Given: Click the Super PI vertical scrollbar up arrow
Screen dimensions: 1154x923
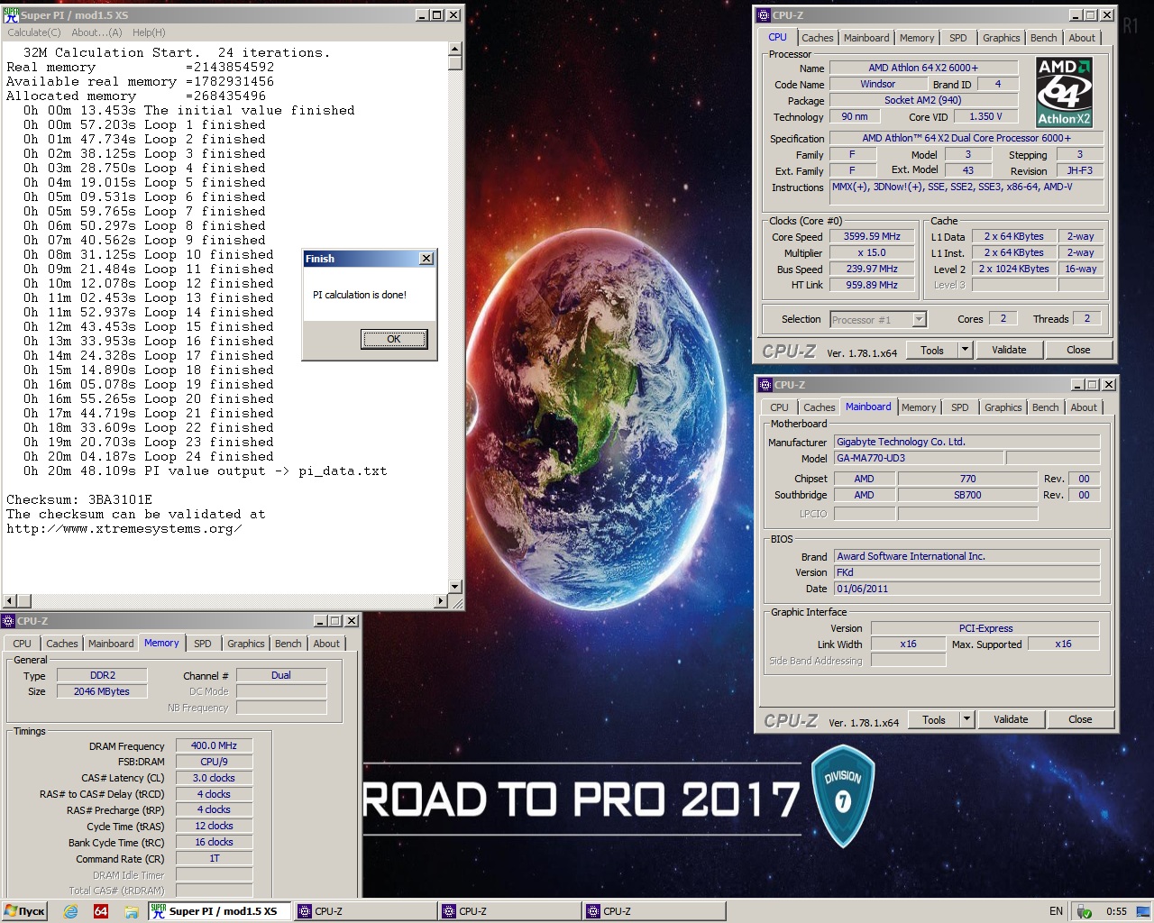Looking at the screenshot, I should [x=455, y=50].
